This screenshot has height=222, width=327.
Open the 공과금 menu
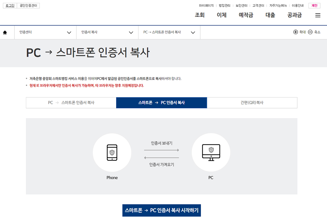pos(295,15)
